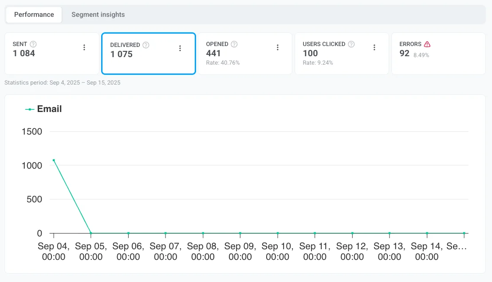Toggle the Email series in the chart legend
The image size is (492, 282).
point(43,108)
